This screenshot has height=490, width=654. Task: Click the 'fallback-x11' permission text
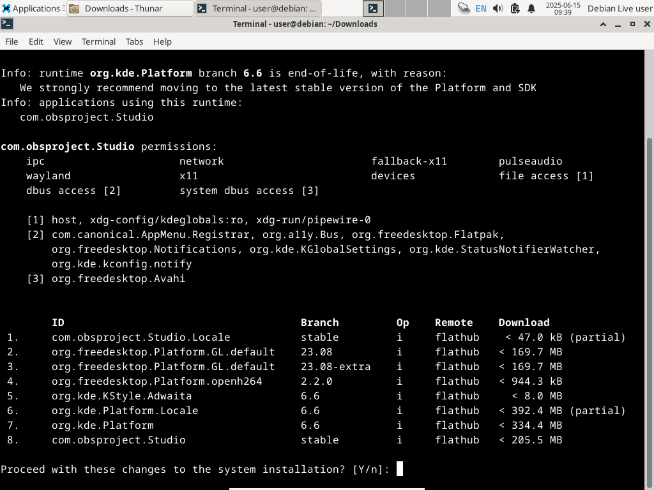(x=409, y=161)
